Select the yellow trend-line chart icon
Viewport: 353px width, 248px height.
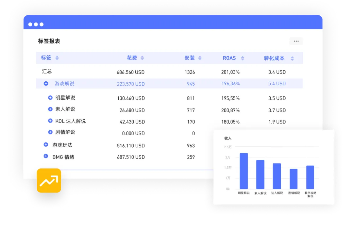click(x=49, y=180)
